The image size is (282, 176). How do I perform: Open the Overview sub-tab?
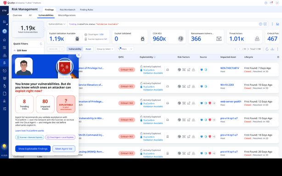click(17, 15)
